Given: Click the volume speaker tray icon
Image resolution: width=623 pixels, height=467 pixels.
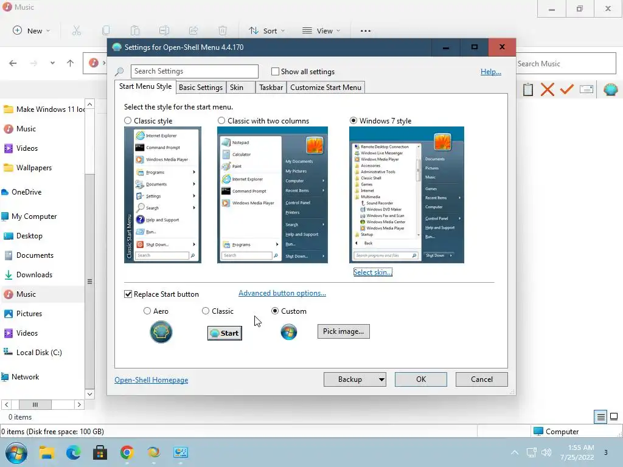Looking at the screenshot, I should pyautogui.click(x=547, y=452).
